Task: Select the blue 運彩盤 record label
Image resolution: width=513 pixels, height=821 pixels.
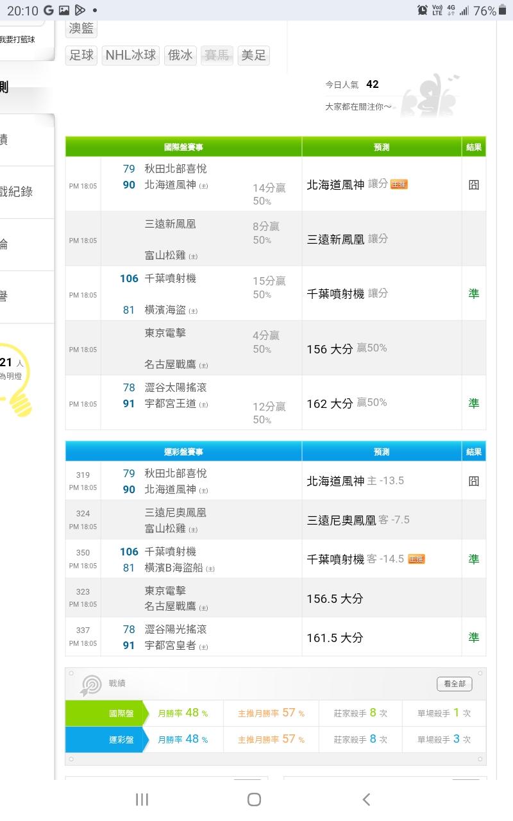Action: [106, 740]
